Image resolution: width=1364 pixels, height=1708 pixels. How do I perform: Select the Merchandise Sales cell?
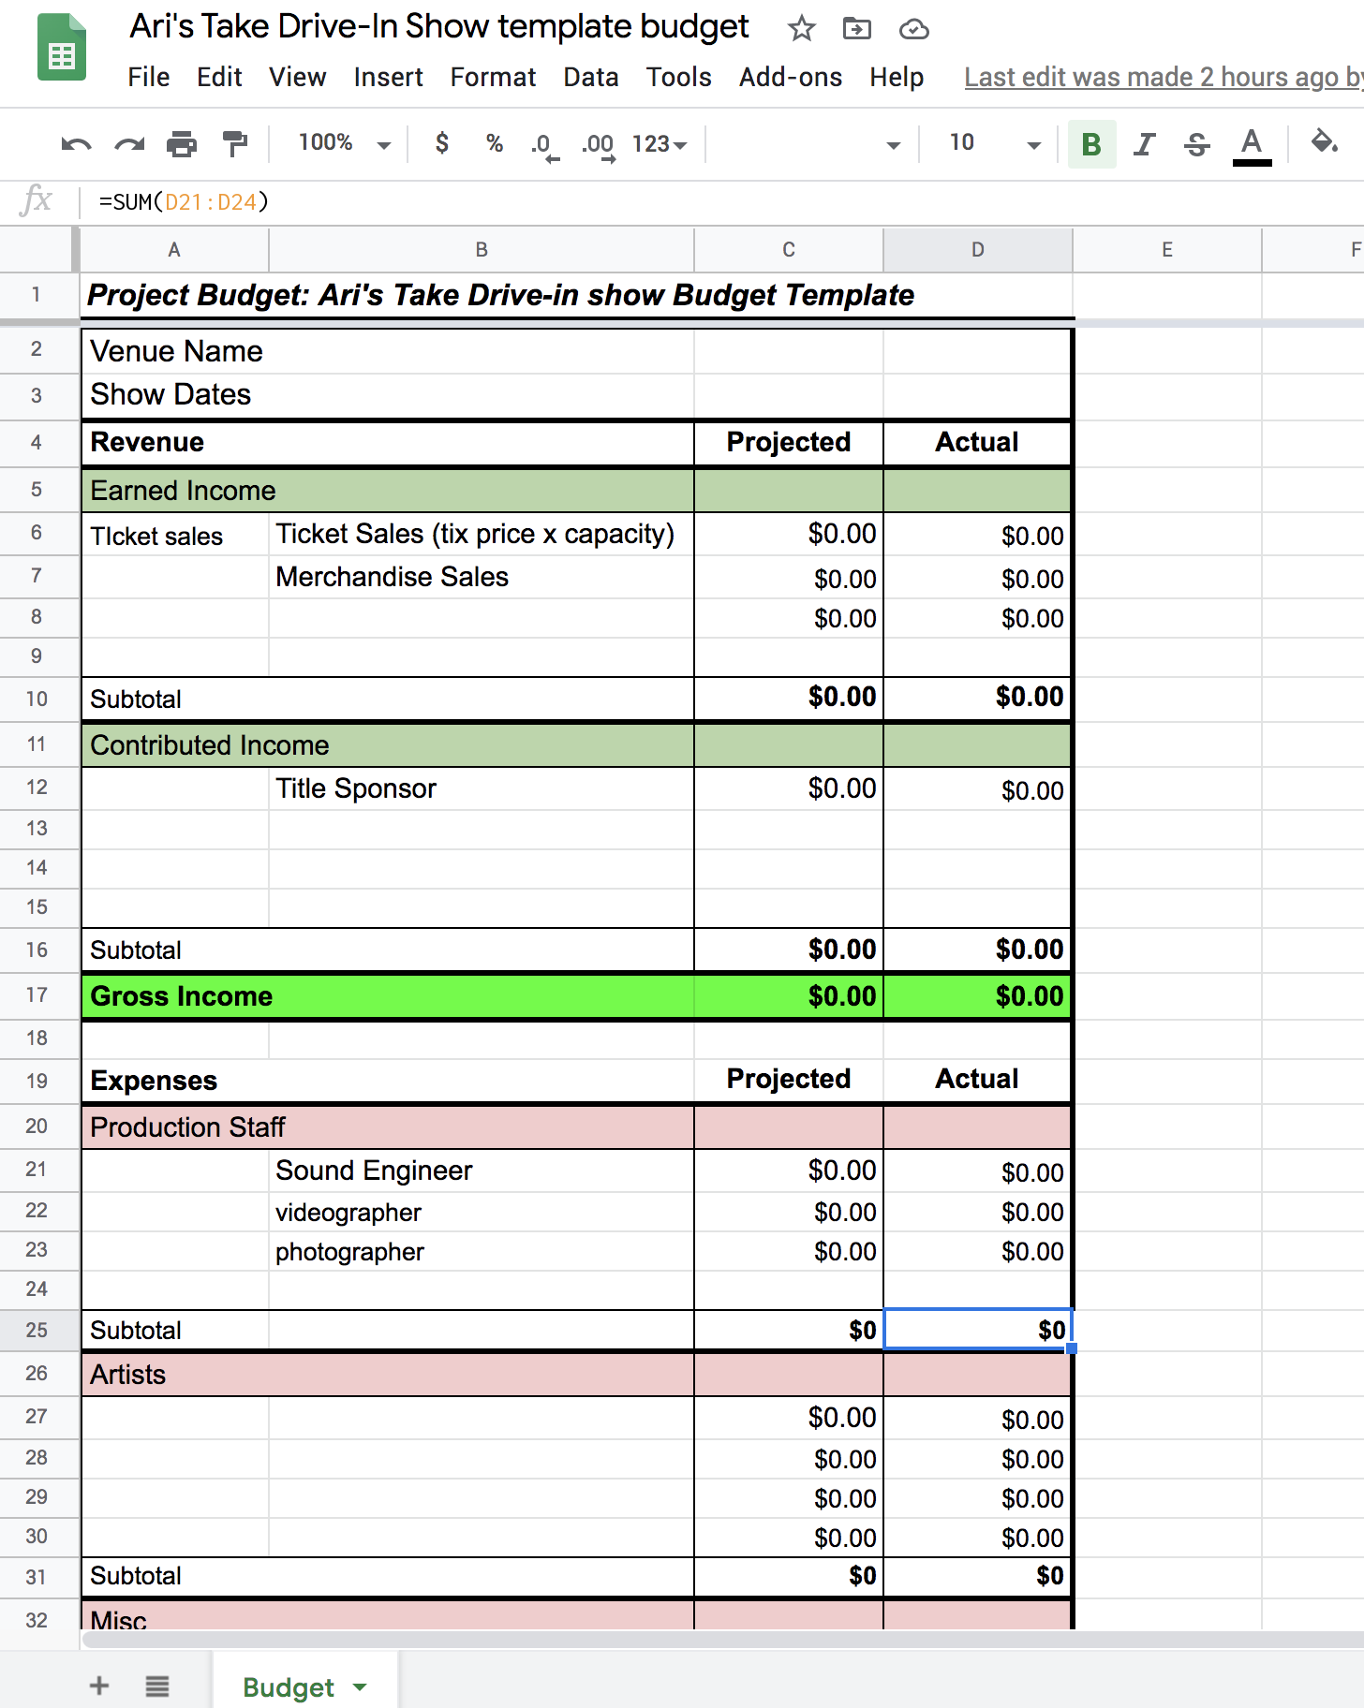[482, 578]
